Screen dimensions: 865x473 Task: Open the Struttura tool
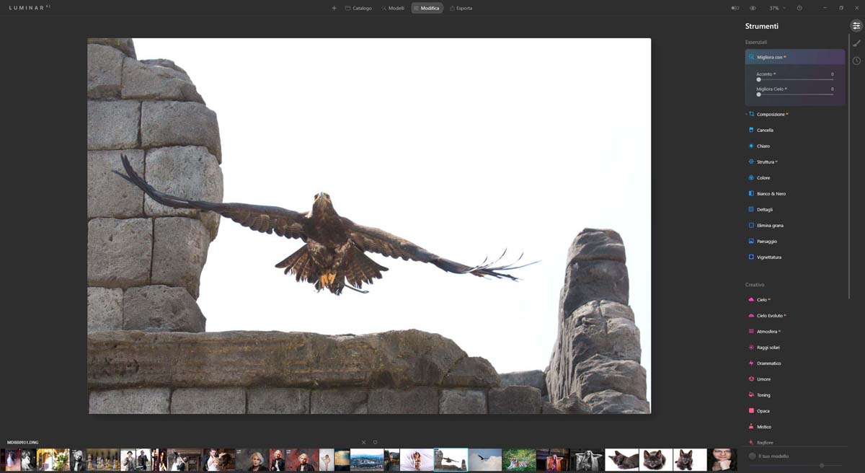pyautogui.click(x=766, y=162)
